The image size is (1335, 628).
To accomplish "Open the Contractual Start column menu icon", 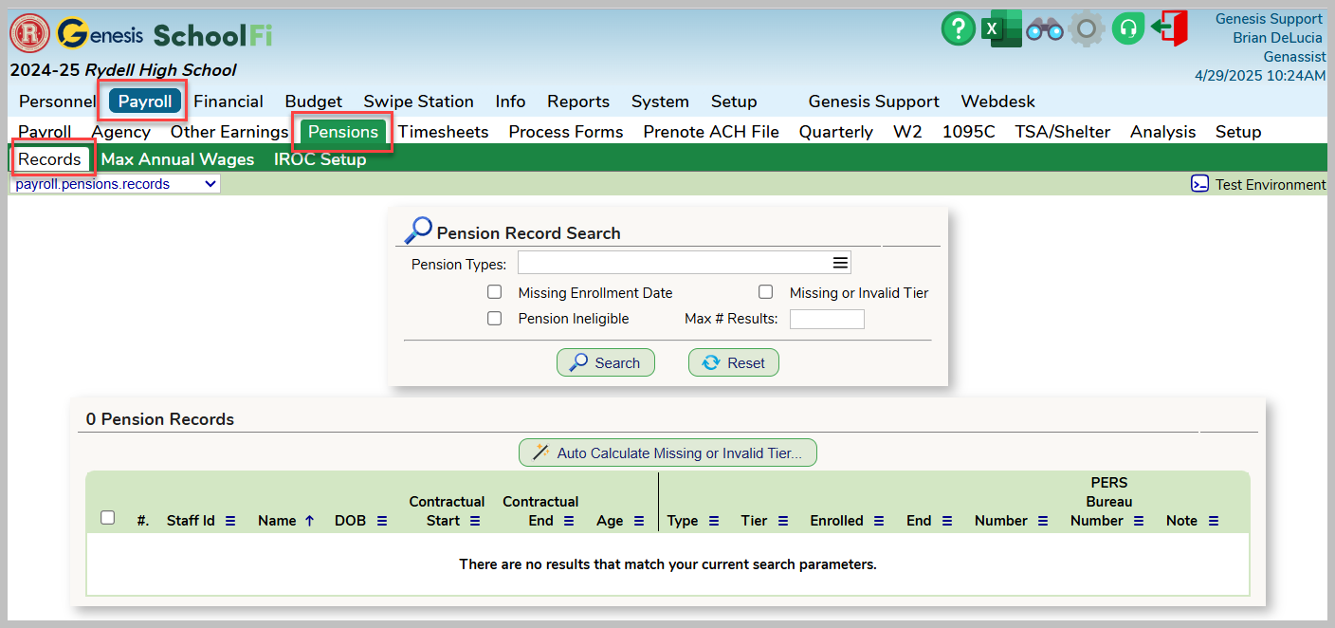I will [475, 521].
